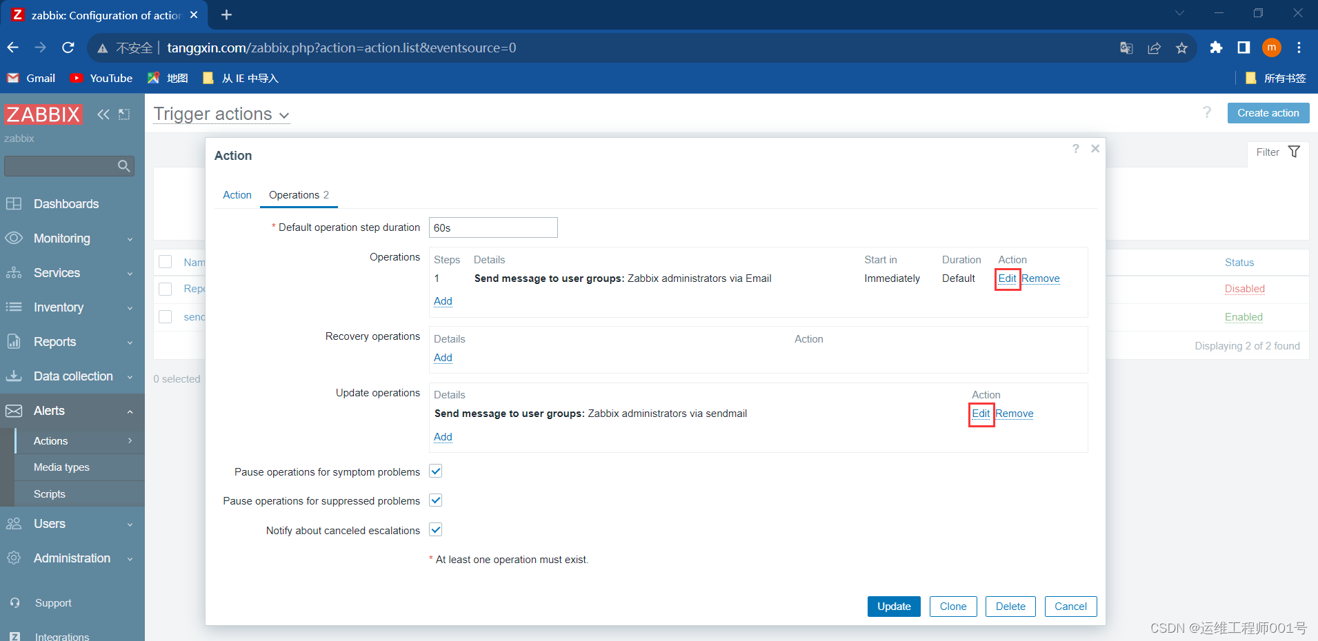Toggle Pause operations for suppressed problems
The image size is (1318, 641).
(436, 500)
